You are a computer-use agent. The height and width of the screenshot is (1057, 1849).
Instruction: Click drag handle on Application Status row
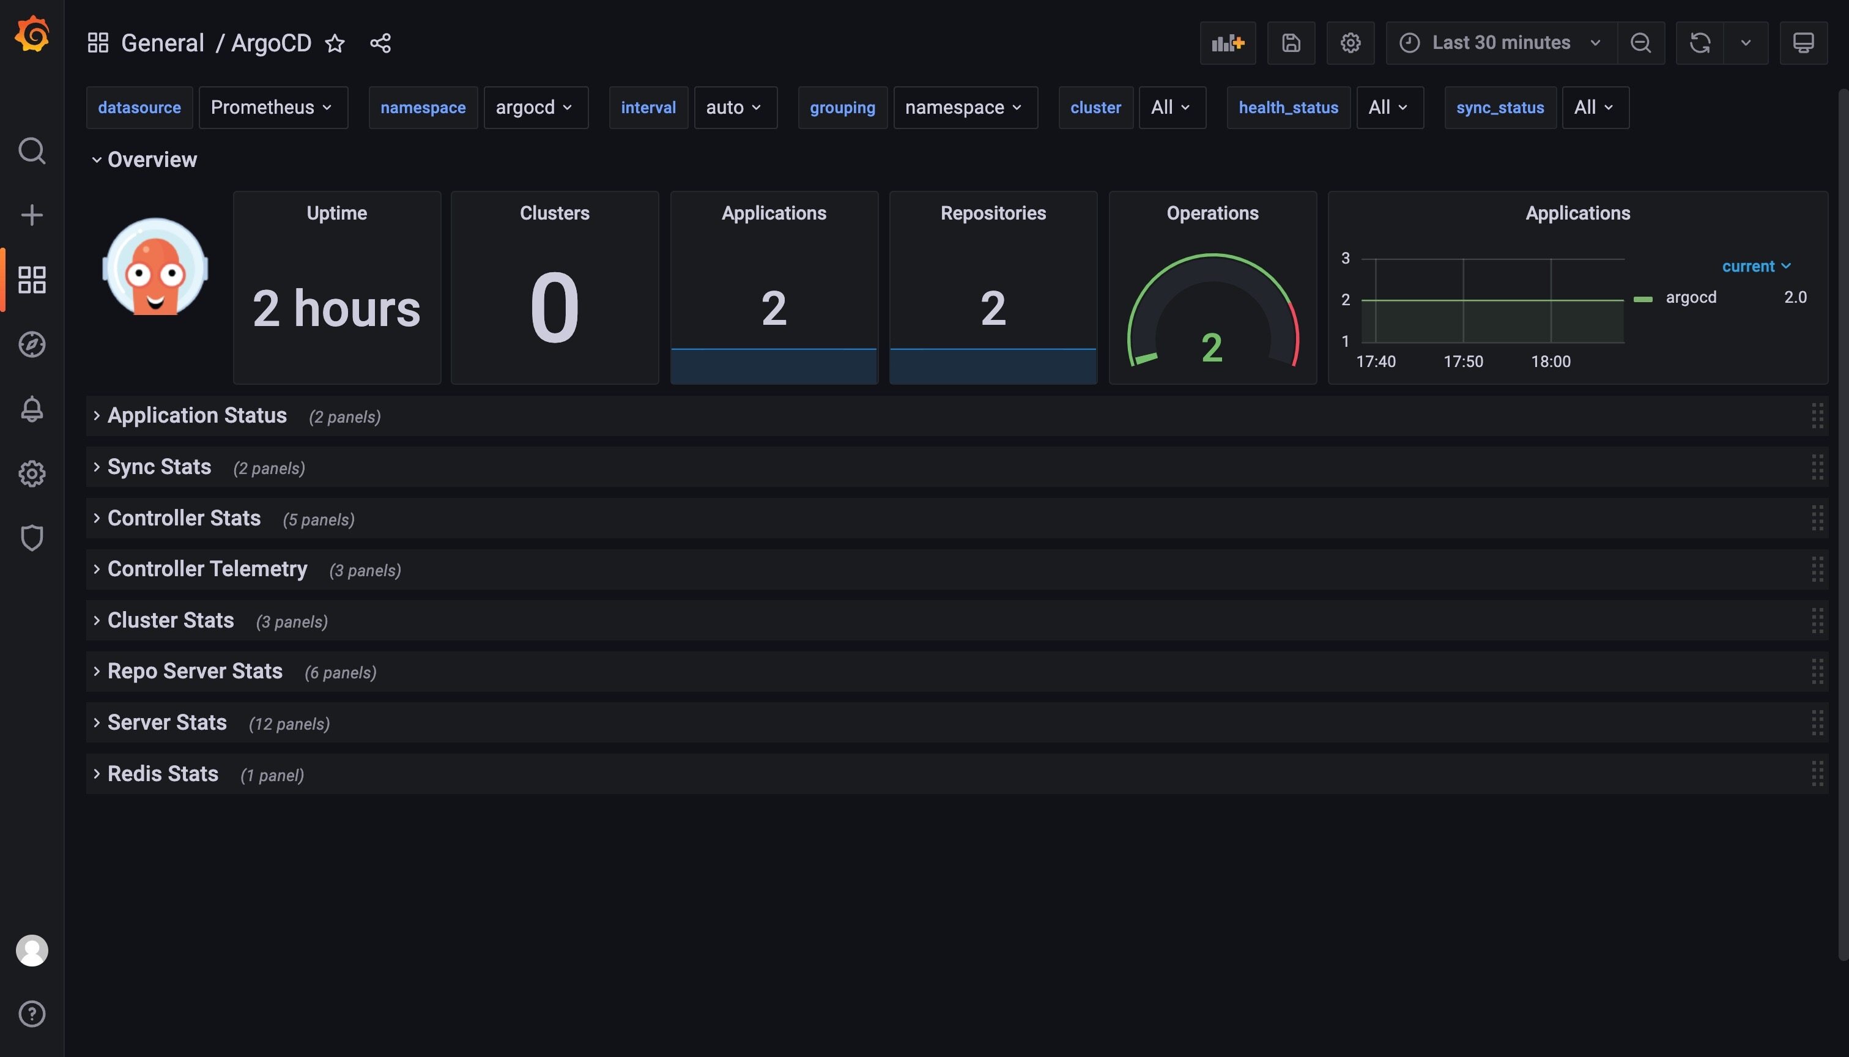[x=1817, y=416]
